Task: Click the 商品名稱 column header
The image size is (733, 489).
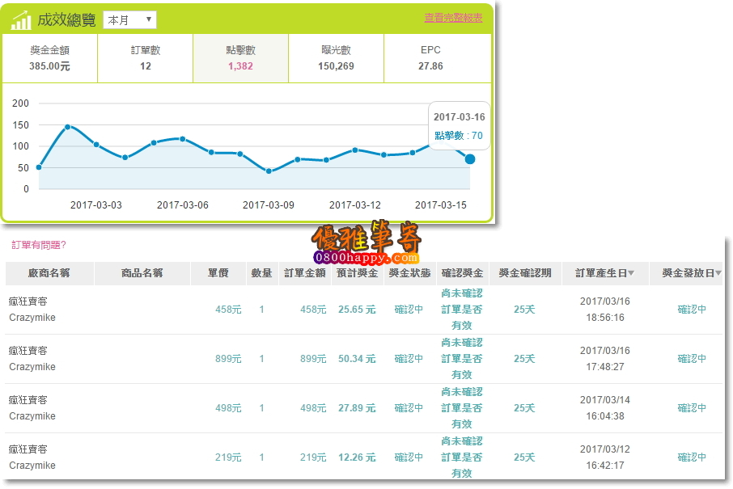Action: (x=142, y=273)
